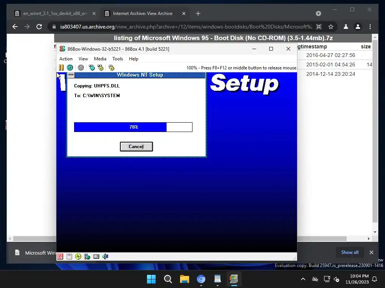Click the 78% copy progress bar
The height and width of the screenshot is (288, 385).
point(133,127)
